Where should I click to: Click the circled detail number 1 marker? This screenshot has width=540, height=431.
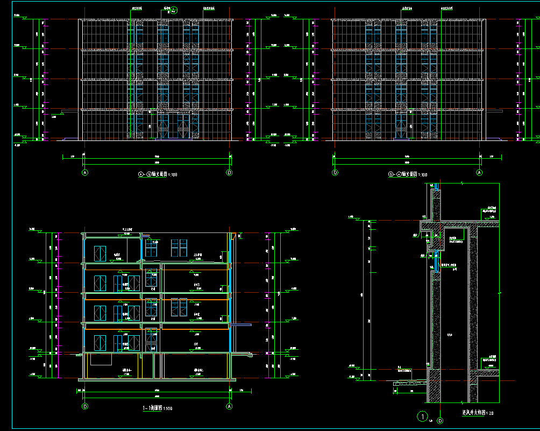pos(423,416)
